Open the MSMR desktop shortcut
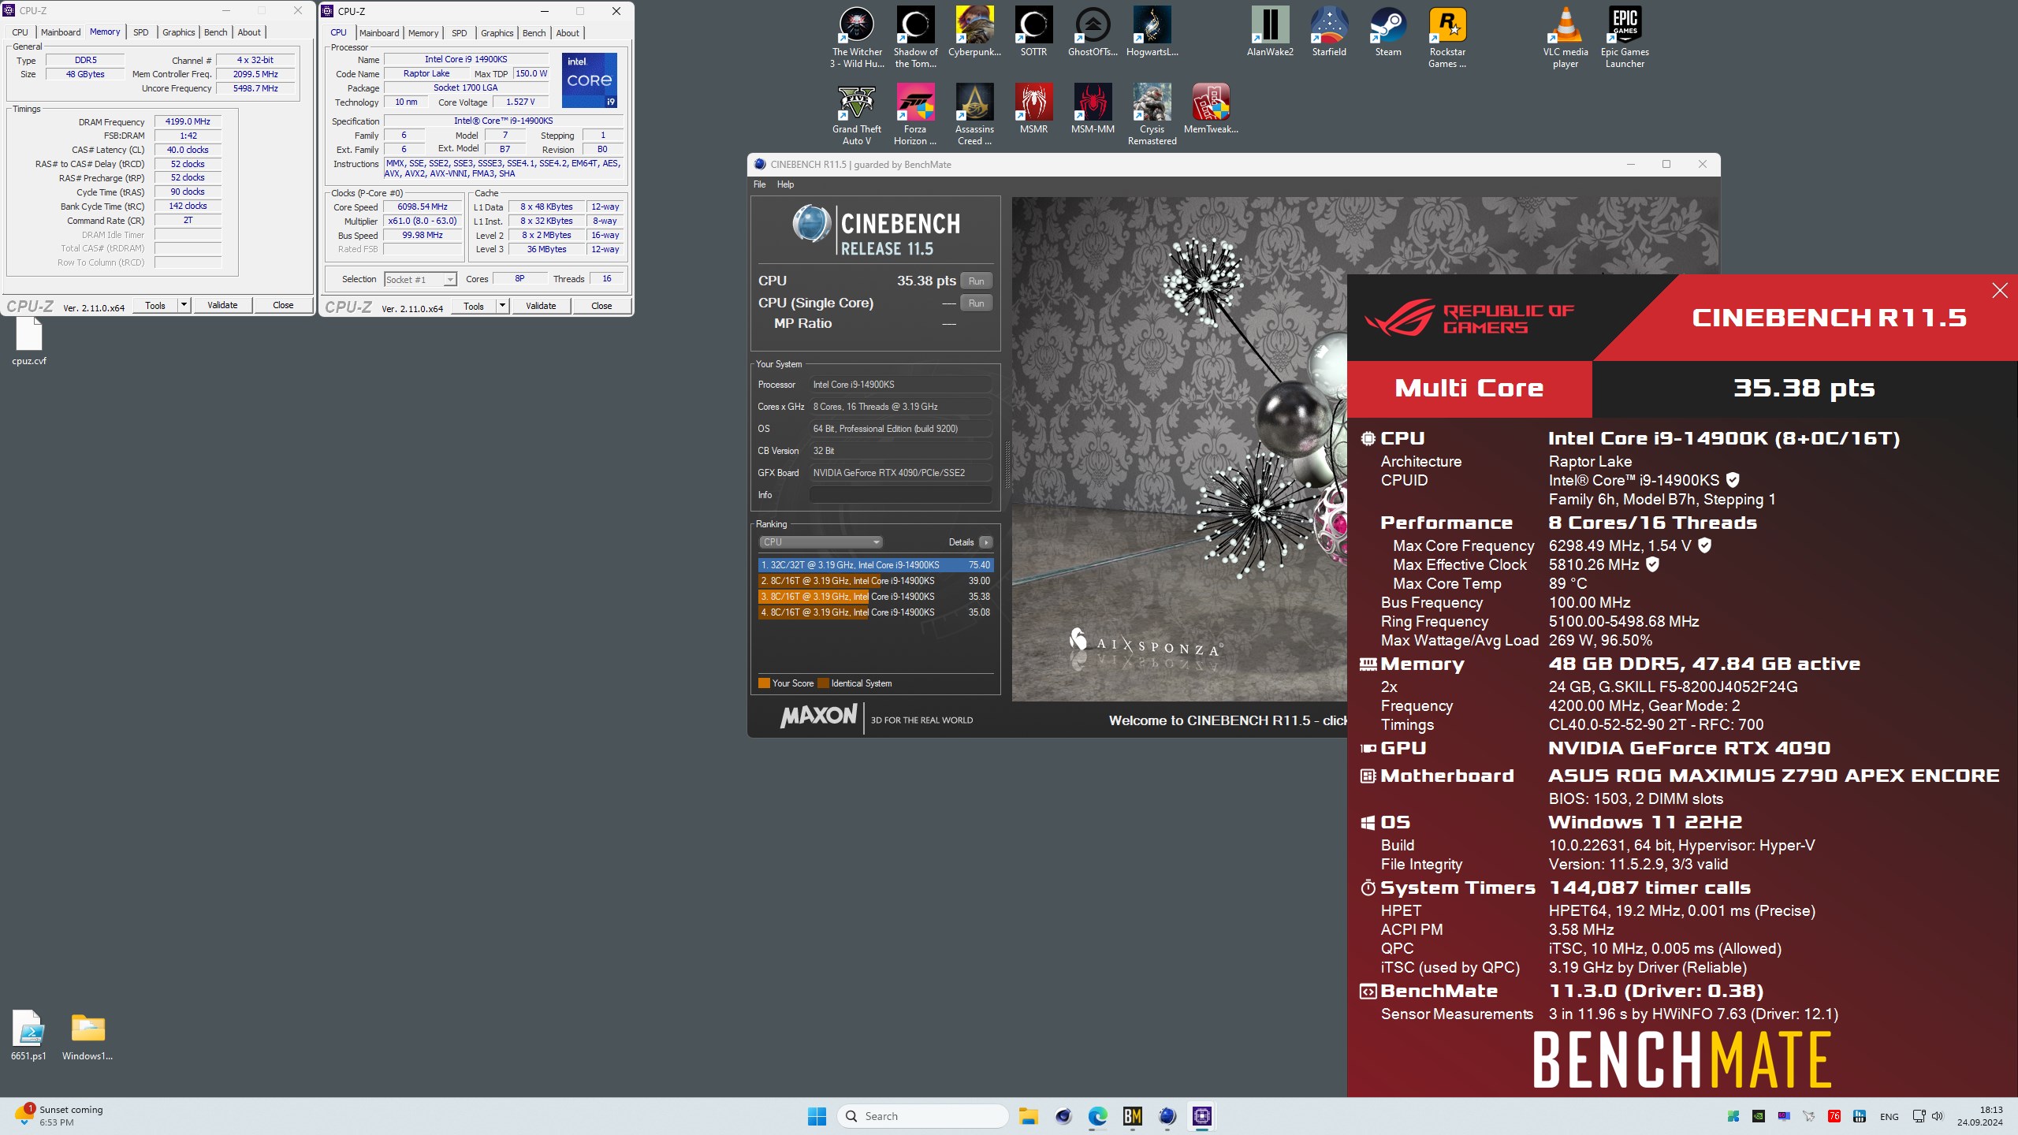2018x1135 pixels. (x=1033, y=109)
